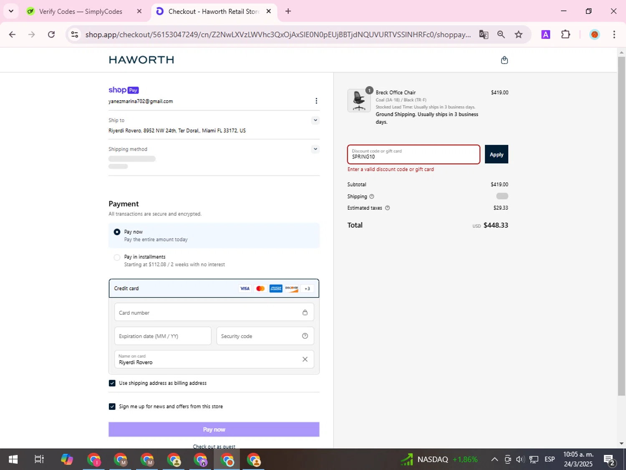Open the browser zoom magnifier icon
626x470 pixels.
click(x=501, y=35)
